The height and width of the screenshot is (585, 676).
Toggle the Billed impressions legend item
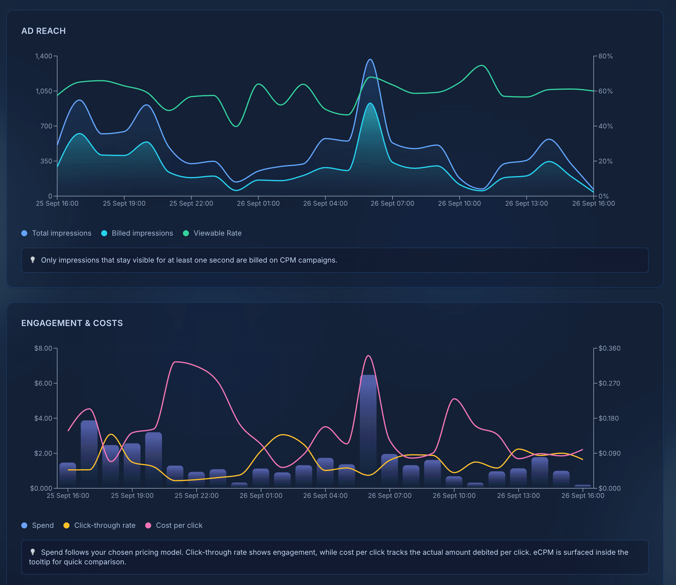point(137,233)
